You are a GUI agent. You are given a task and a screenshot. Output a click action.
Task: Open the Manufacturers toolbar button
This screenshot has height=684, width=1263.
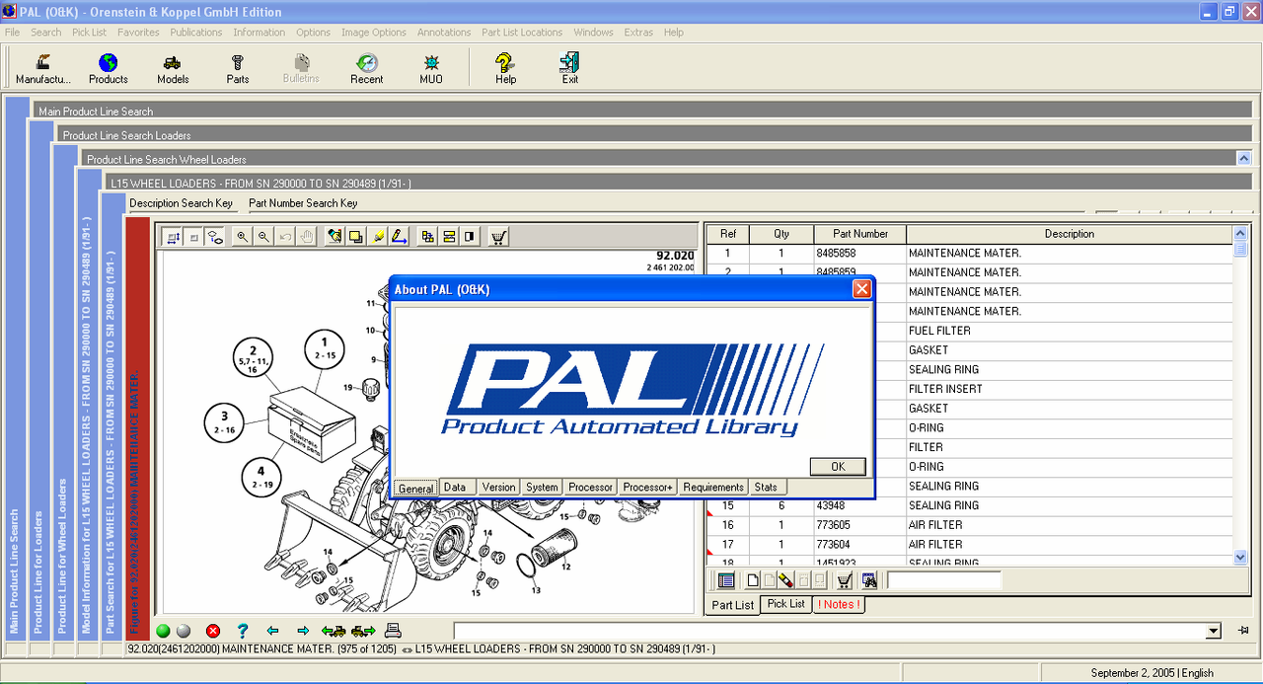coord(42,68)
